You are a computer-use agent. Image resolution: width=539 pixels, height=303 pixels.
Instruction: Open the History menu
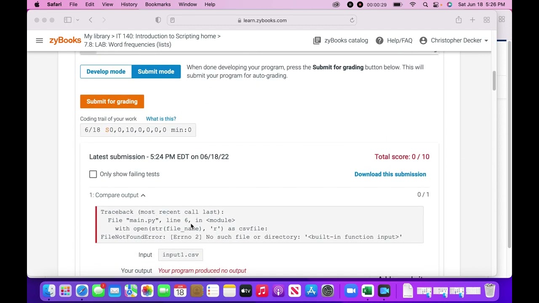coord(129,4)
